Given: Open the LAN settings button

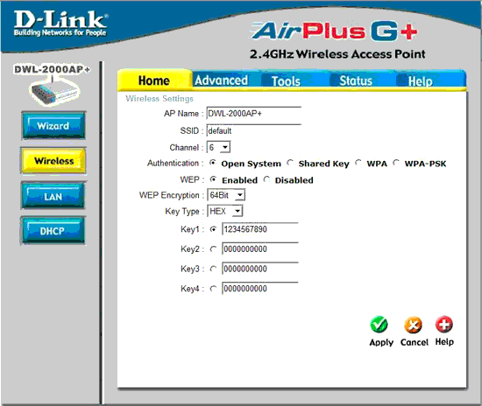Looking at the screenshot, I should (x=53, y=196).
